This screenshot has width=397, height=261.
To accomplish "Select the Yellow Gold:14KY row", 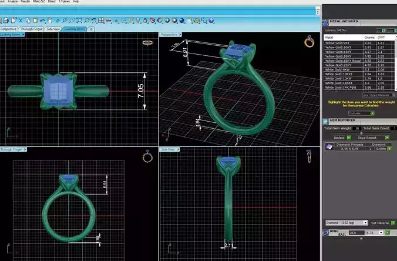I will [x=359, y=52].
